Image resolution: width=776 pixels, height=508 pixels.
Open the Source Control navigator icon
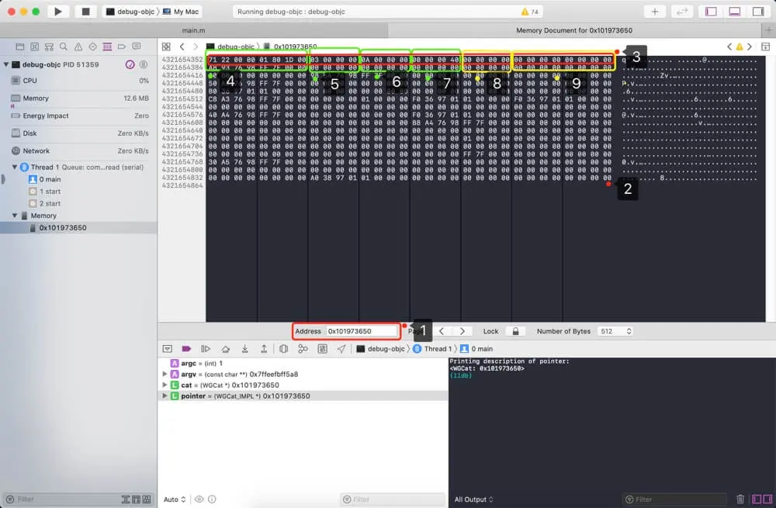point(35,47)
